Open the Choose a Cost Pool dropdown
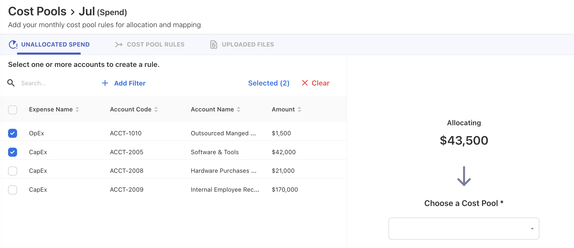Viewport: 574px width, 248px height. click(x=464, y=228)
